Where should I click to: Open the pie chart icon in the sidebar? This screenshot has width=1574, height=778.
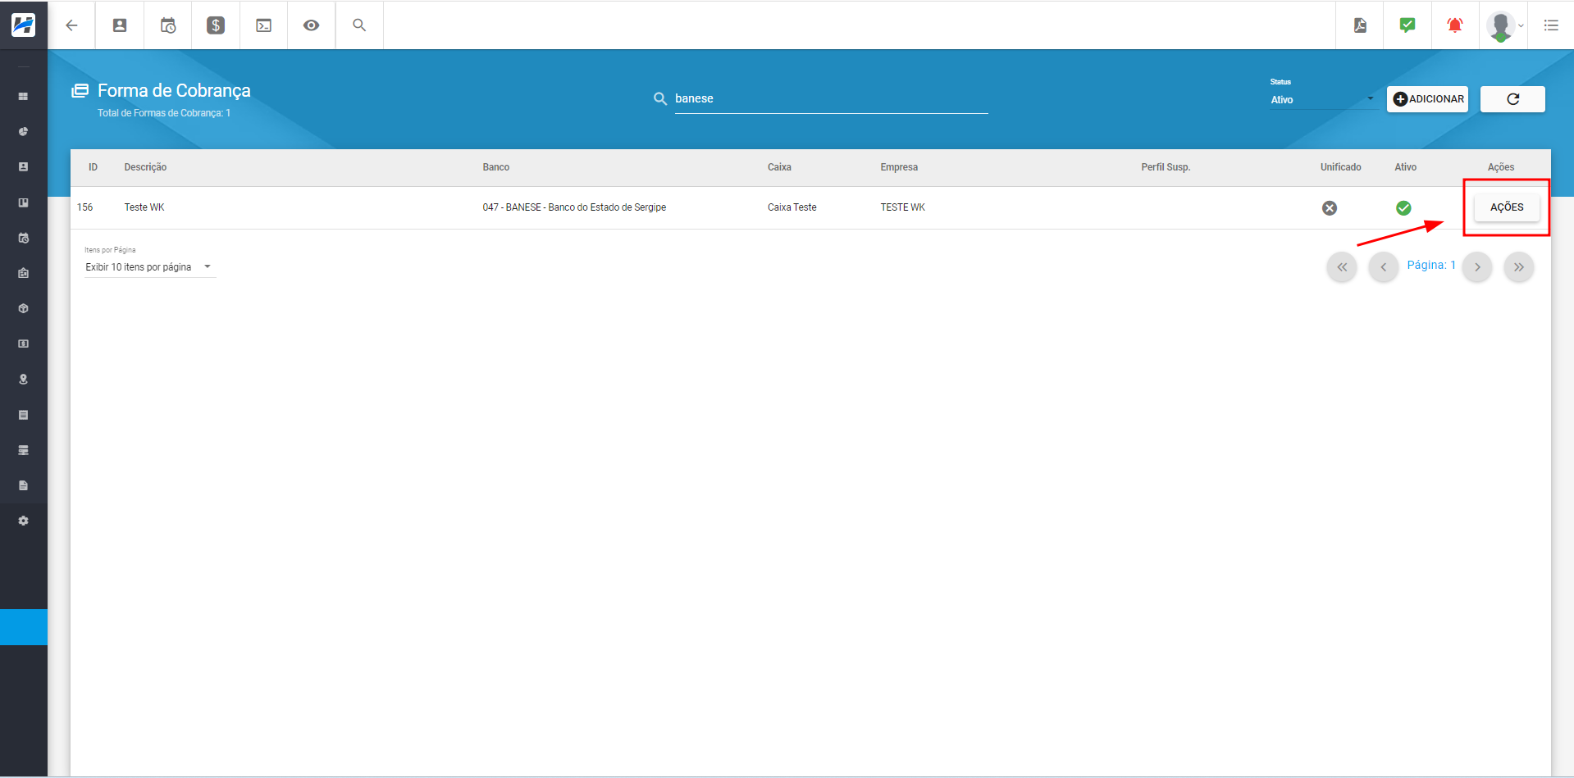(24, 131)
